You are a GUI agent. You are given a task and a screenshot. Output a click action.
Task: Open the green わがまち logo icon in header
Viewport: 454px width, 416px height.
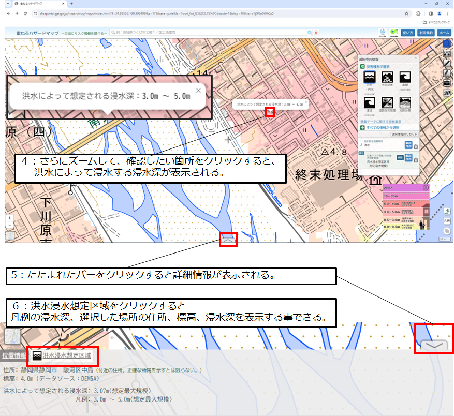[394, 33]
